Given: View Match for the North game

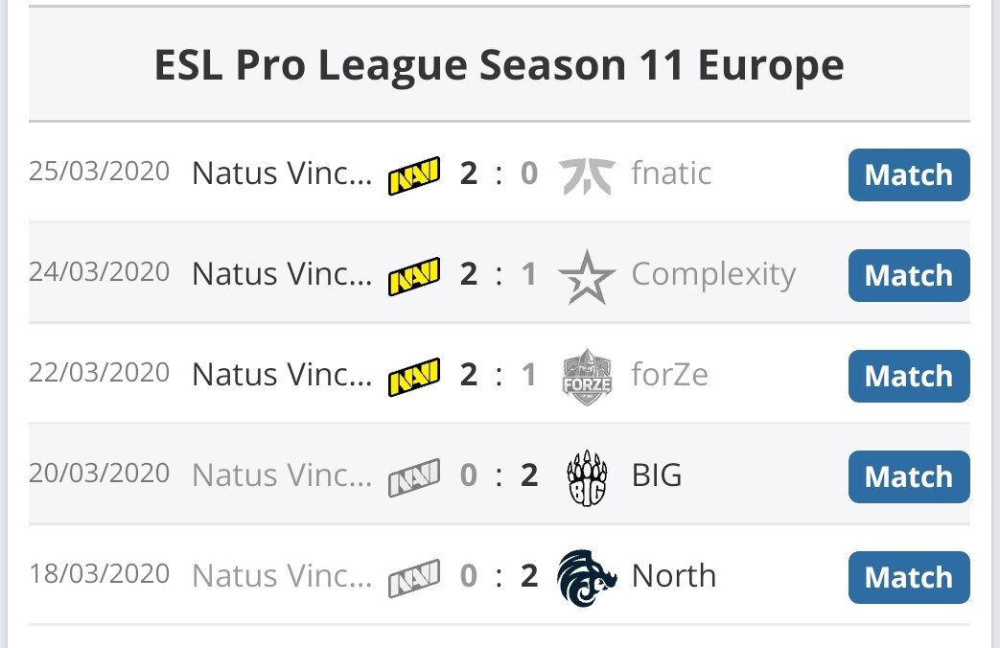Looking at the screenshot, I should point(909,578).
